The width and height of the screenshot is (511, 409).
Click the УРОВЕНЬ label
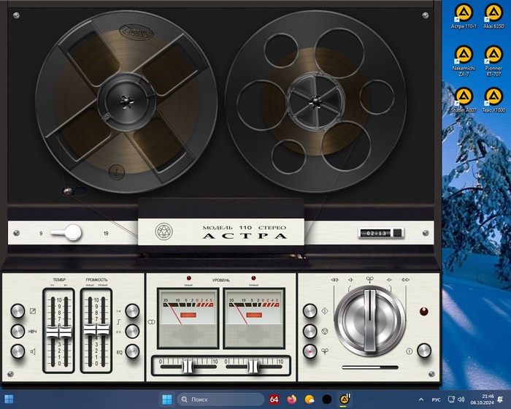tap(221, 280)
